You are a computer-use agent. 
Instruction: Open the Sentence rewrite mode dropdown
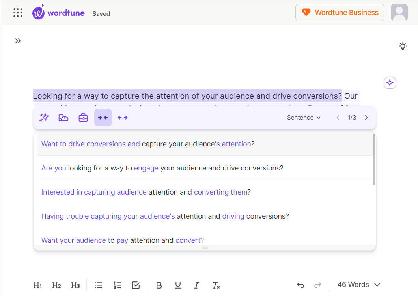pyautogui.click(x=304, y=117)
